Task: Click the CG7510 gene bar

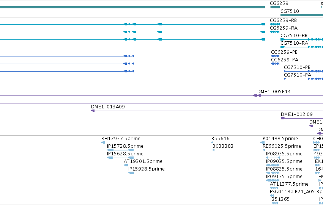Action: [x=302, y=15]
